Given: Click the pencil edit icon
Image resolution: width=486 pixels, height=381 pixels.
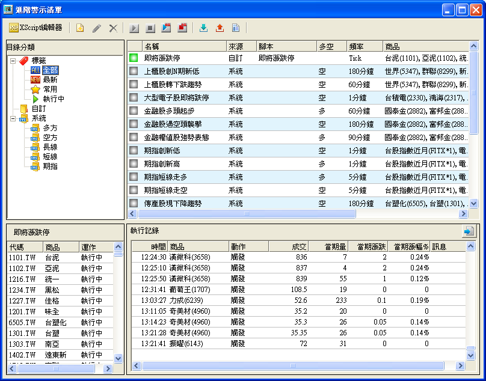Looking at the screenshot, I should point(96,28).
